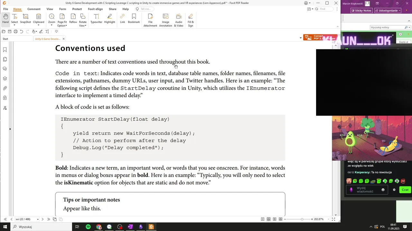Open the 202.87% zoom dropdown

click(x=328, y=219)
